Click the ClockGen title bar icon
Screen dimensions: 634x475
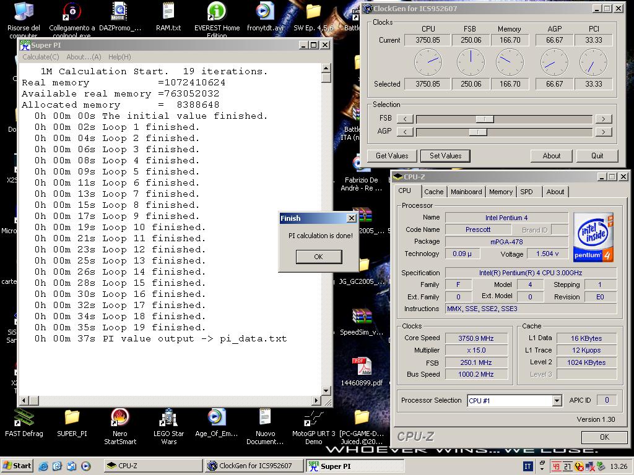click(368, 9)
